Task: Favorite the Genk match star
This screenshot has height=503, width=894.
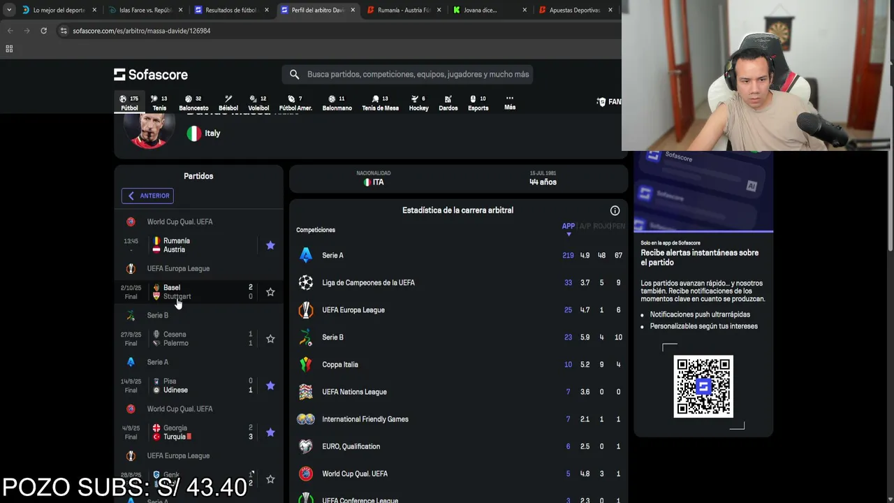Action: pos(270,479)
